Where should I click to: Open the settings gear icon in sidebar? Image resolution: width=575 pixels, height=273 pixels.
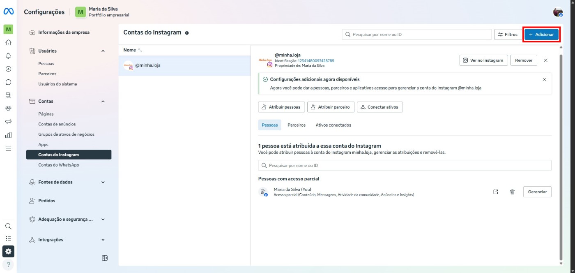[x=8, y=251]
